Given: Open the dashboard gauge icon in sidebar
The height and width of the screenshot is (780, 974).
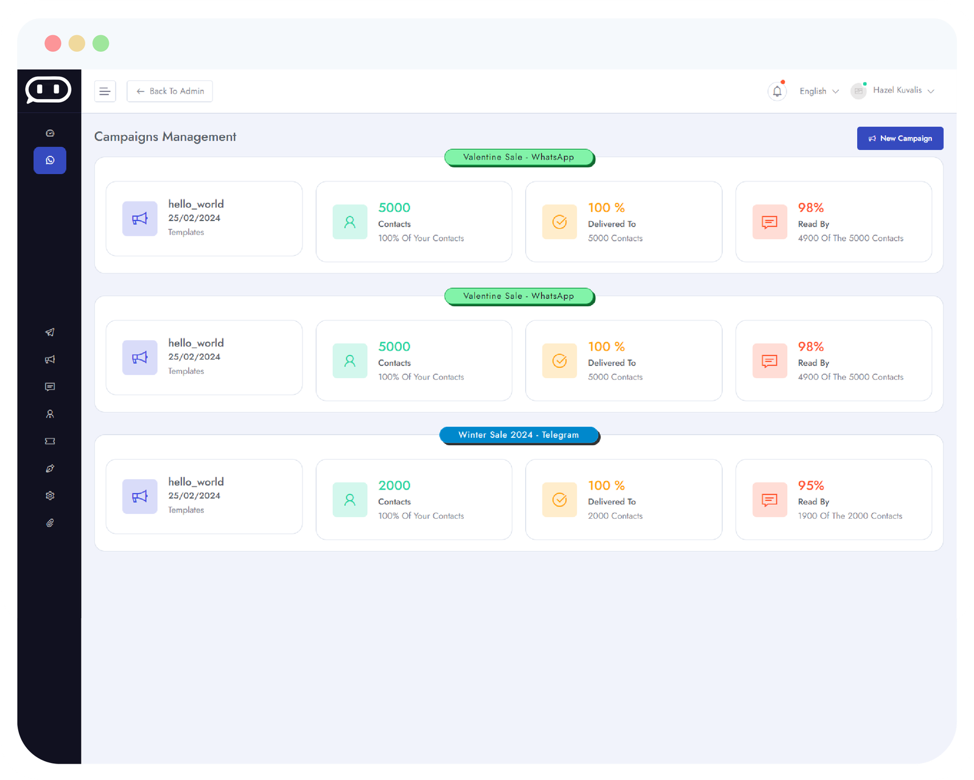Looking at the screenshot, I should [x=50, y=133].
